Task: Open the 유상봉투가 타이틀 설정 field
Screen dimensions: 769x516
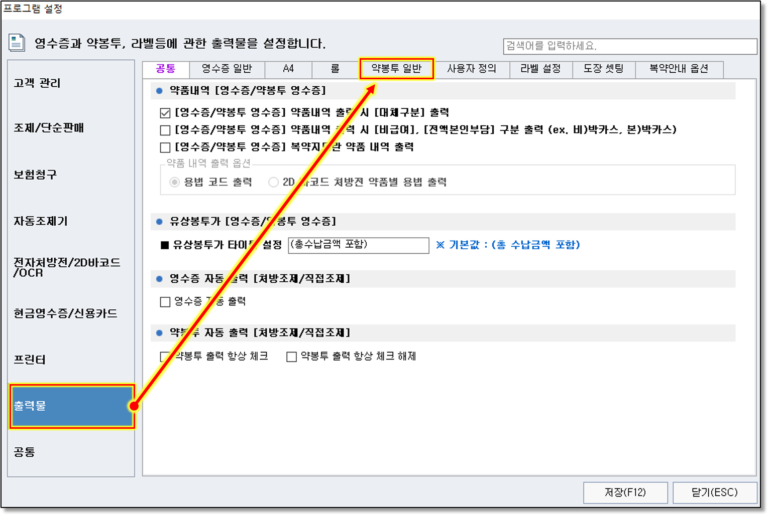Action: (x=358, y=245)
